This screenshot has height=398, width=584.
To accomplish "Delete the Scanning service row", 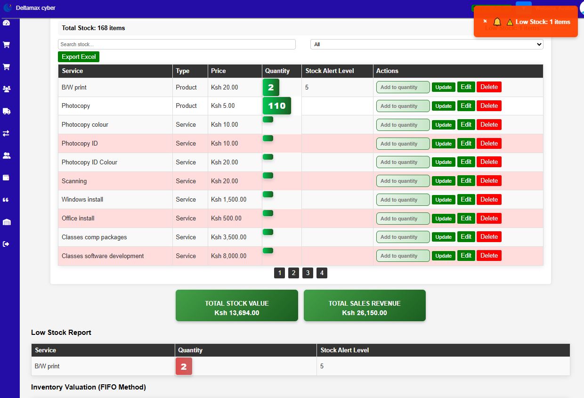I will (x=489, y=181).
